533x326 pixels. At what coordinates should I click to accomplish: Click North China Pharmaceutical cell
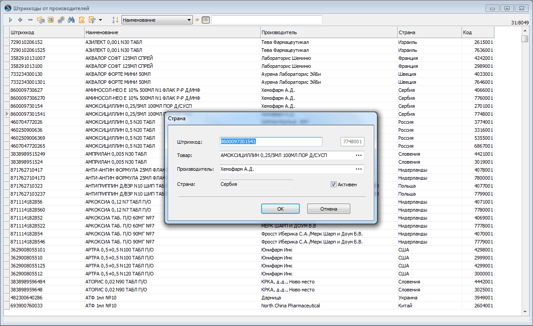pos(329,306)
